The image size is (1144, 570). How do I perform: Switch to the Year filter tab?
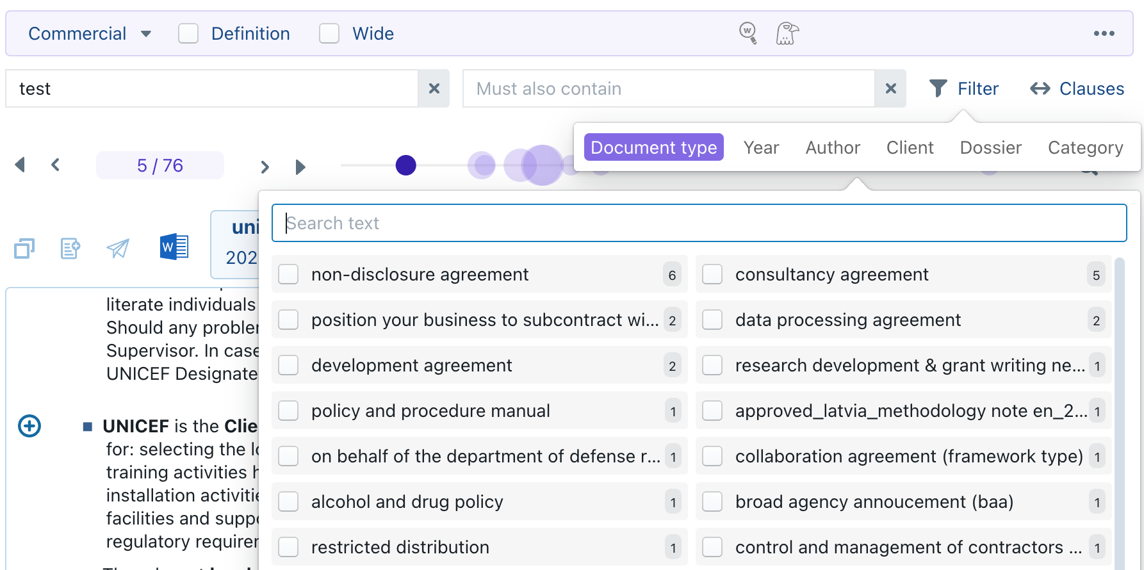pyautogui.click(x=761, y=147)
